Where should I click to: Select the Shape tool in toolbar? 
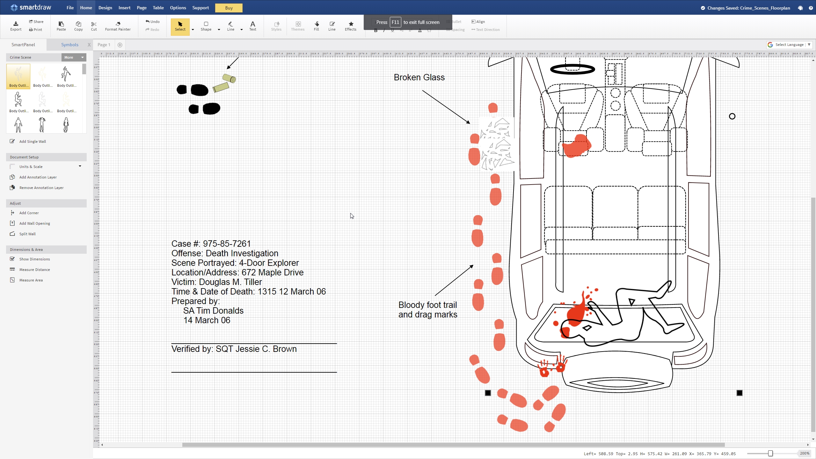(x=206, y=25)
